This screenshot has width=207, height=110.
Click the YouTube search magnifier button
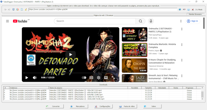[x=140, y=21]
